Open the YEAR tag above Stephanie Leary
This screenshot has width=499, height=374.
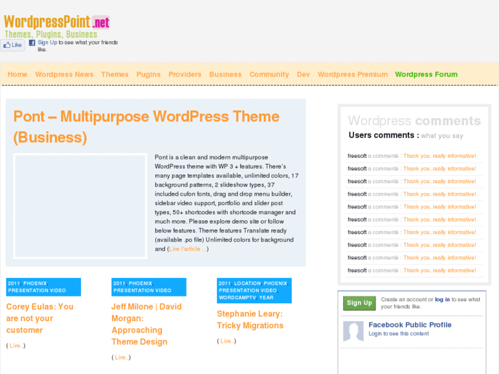[x=266, y=298]
